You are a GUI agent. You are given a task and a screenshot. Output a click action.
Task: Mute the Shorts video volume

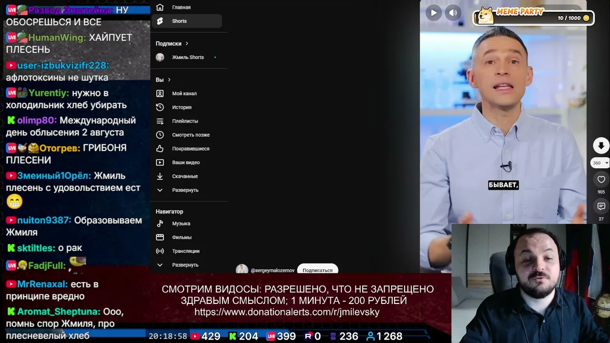(x=453, y=13)
